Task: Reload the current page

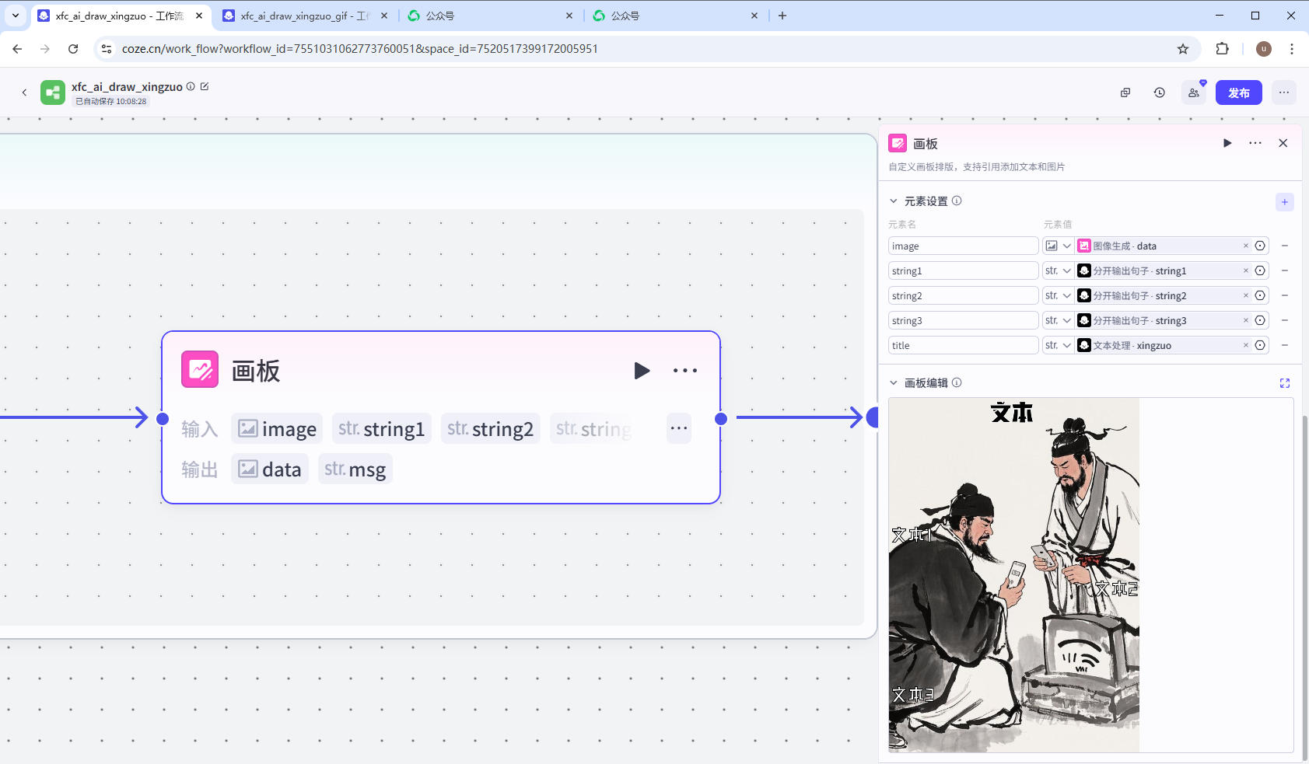Action: tap(73, 49)
